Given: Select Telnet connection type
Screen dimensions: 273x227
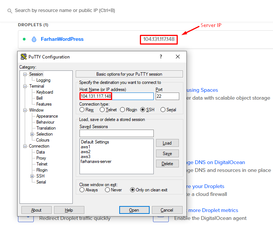Looking at the screenshot, I should click(x=102, y=110).
